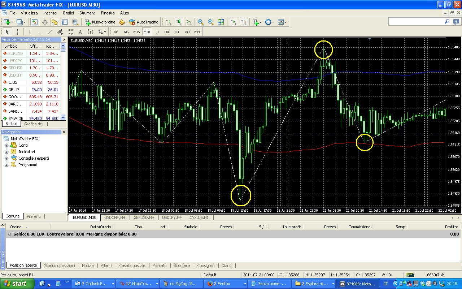
Task: Open the Strumenti menu
Action: click(87, 13)
